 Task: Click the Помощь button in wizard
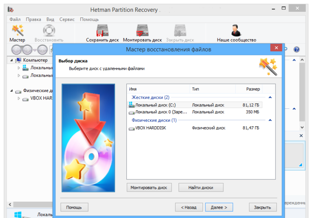click(x=74, y=207)
